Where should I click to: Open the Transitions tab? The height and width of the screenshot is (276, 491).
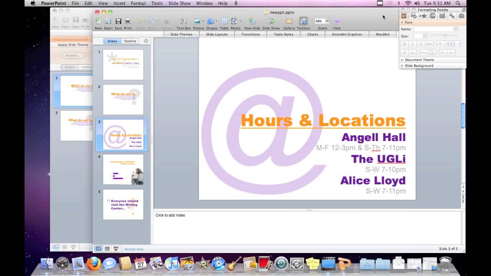[x=250, y=34]
